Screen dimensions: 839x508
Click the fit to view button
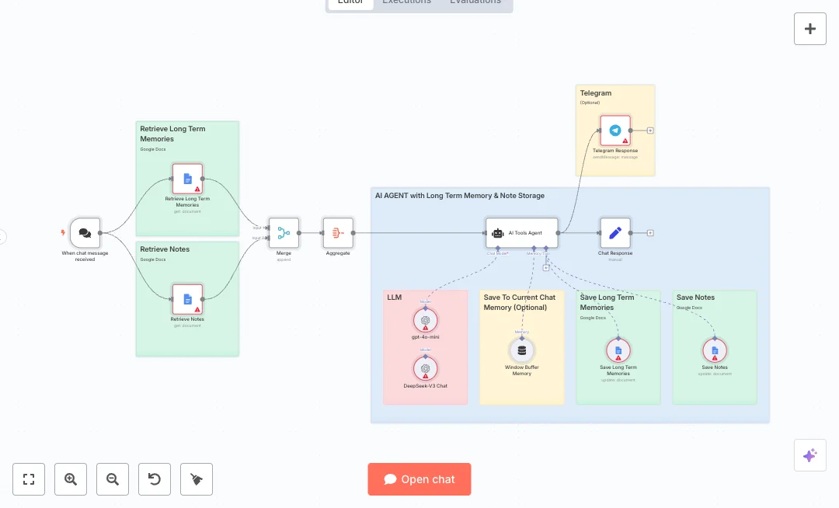29,479
